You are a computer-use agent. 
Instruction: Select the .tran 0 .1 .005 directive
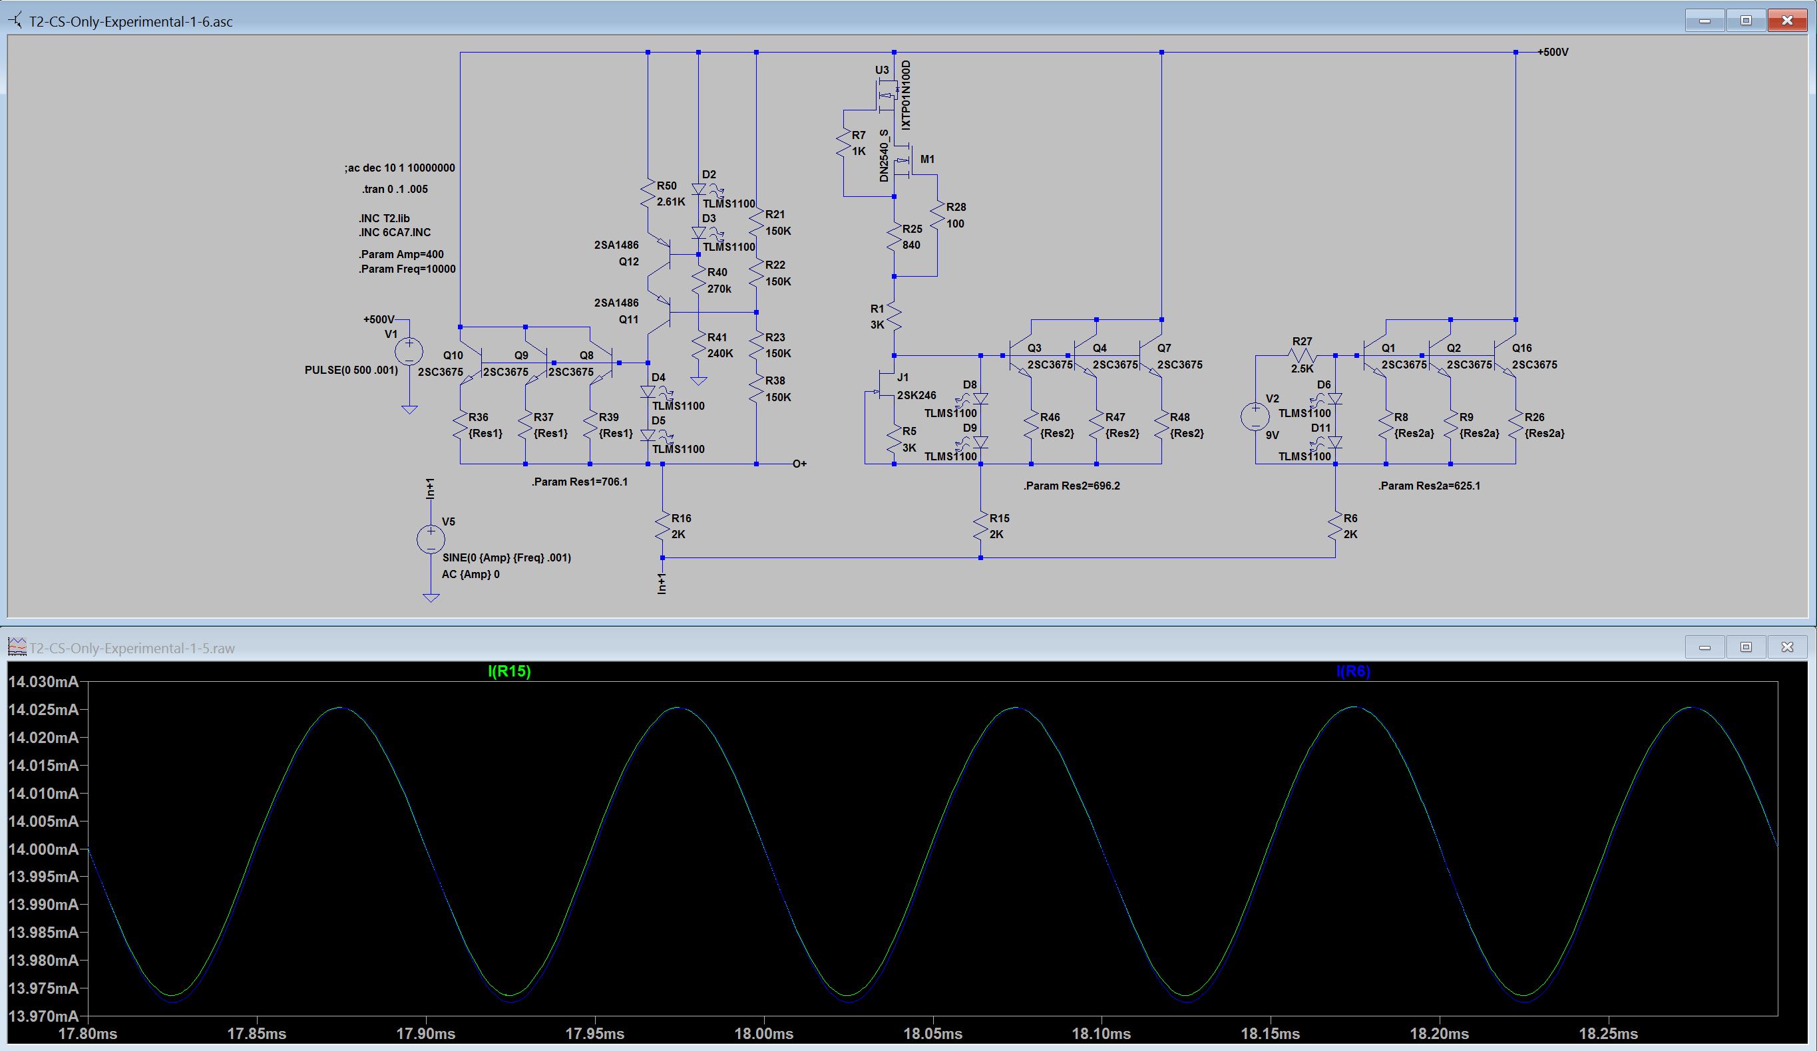coord(395,190)
